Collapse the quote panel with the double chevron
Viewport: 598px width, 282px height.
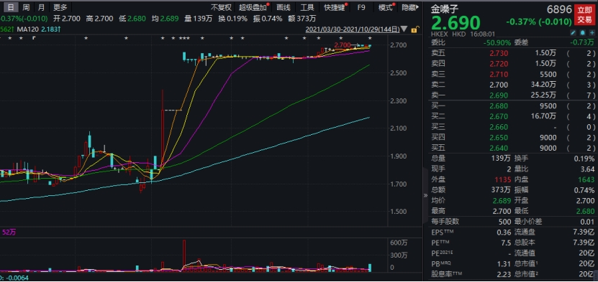pos(425,195)
